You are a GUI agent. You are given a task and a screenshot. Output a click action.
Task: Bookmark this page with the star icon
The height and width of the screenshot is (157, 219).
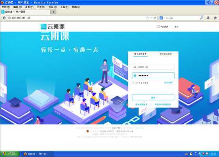pos(147,18)
